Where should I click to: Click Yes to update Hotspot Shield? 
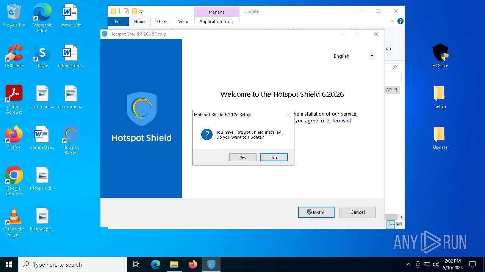[243, 158]
